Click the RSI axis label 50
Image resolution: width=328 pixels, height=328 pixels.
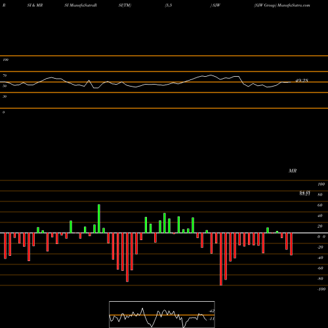point(5,86)
